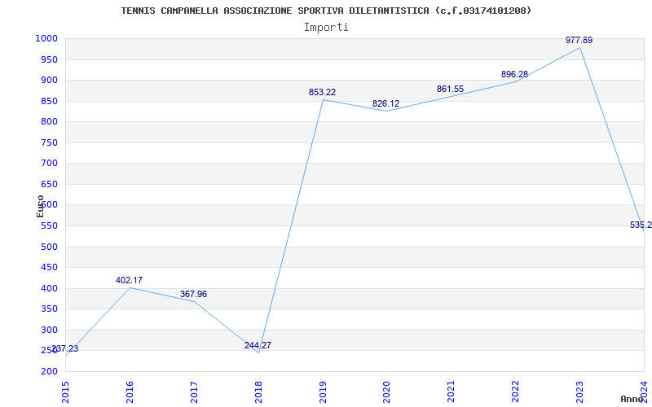Click the 402.17 data label

coord(129,280)
